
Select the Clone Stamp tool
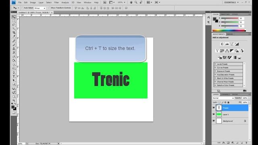pos(14,49)
